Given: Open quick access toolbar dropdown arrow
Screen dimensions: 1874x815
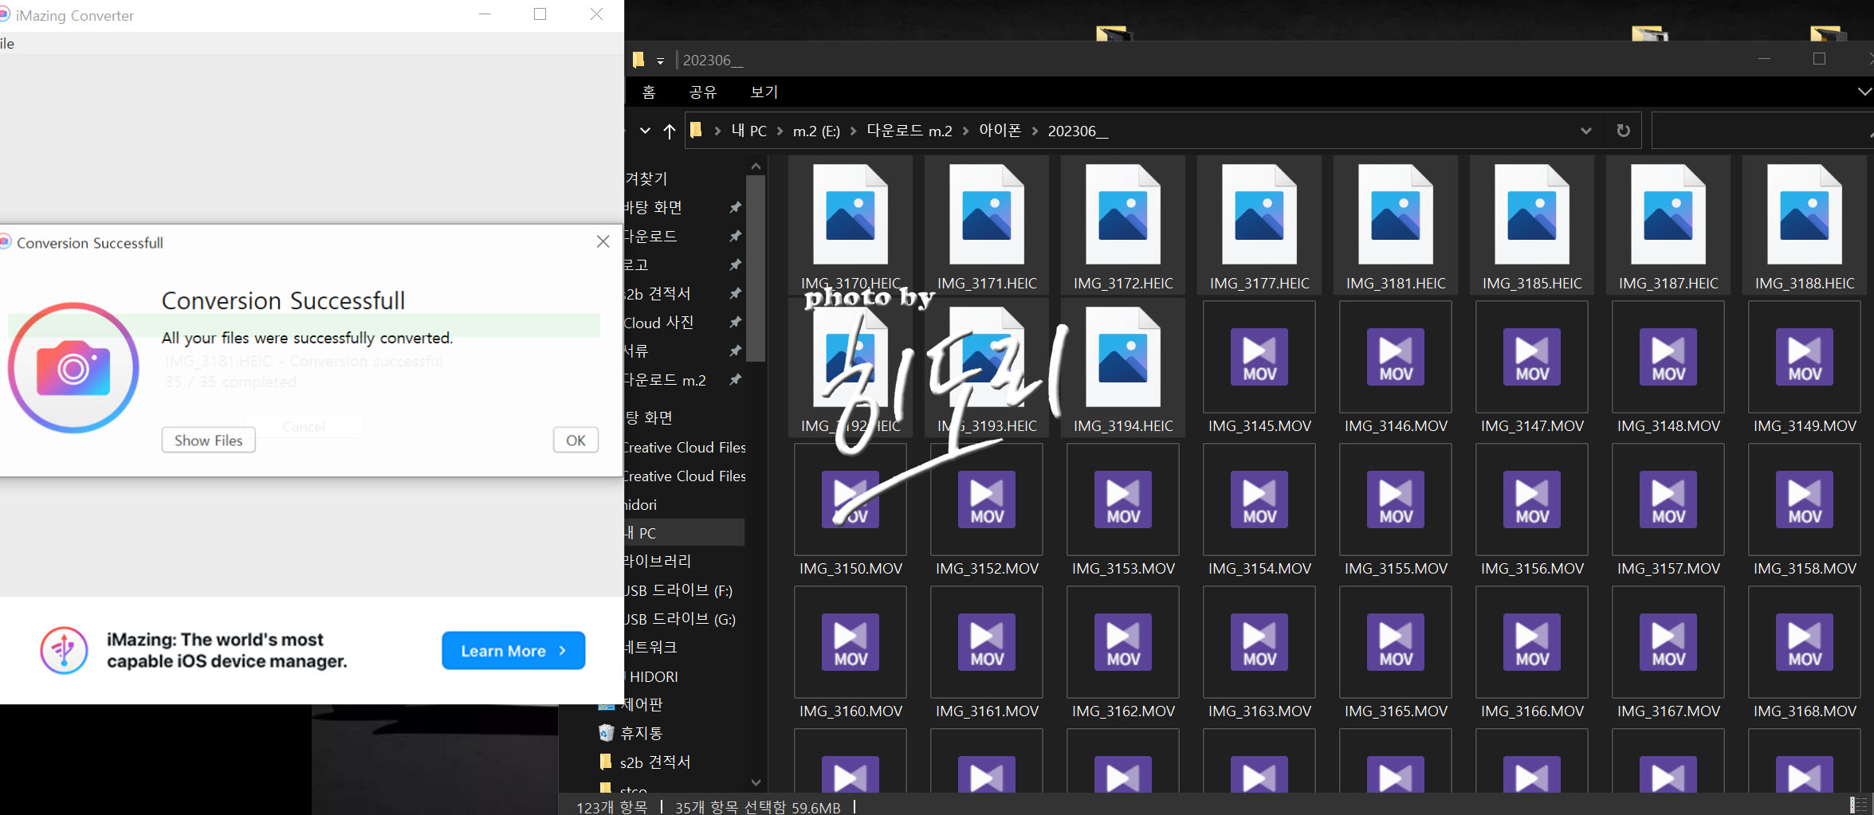Looking at the screenshot, I should click(660, 61).
